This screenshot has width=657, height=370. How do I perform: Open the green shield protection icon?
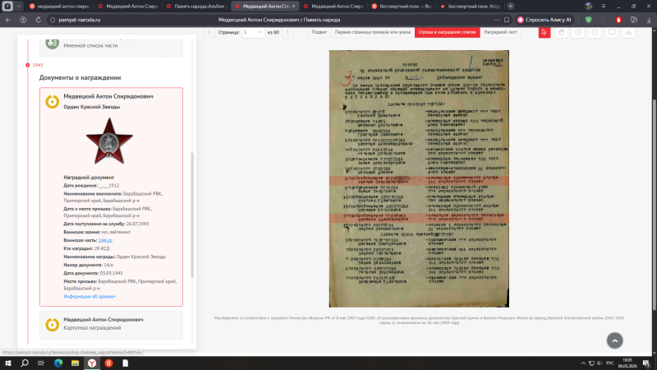pos(589,20)
